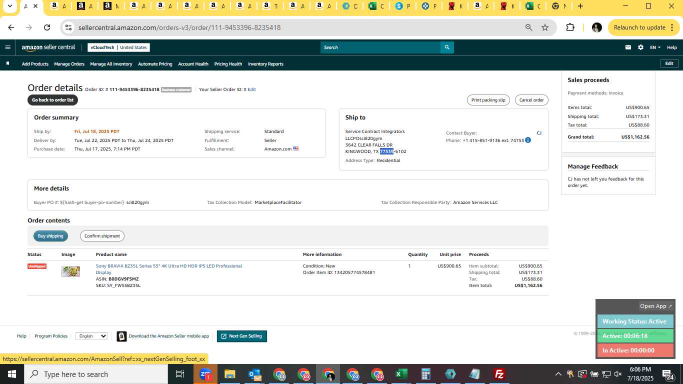The height and width of the screenshot is (384, 683).
Task: Open Chrome profile avatar
Action: 596,27
